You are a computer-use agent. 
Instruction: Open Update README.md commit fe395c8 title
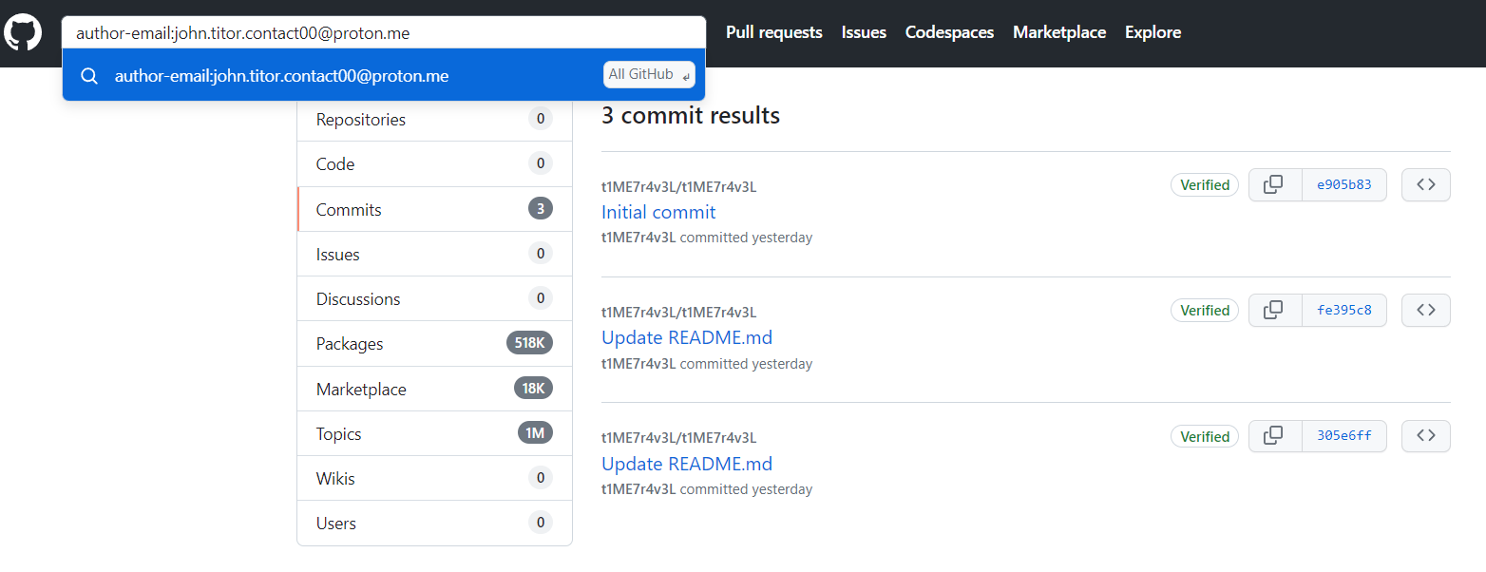[687, 337]
